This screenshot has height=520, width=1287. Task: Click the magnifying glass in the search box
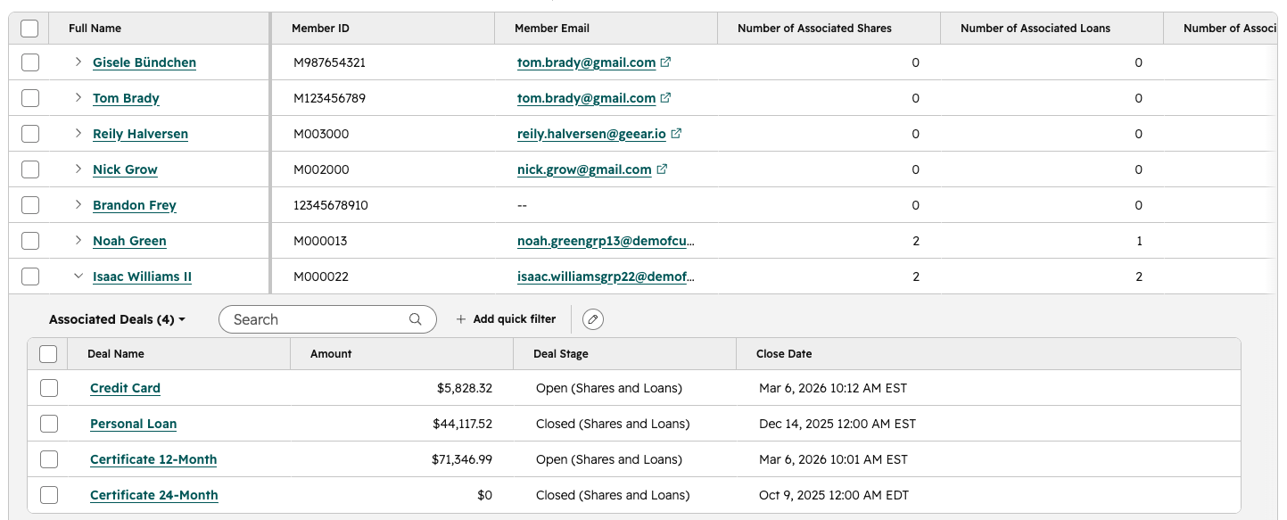(x=416, y=319)
